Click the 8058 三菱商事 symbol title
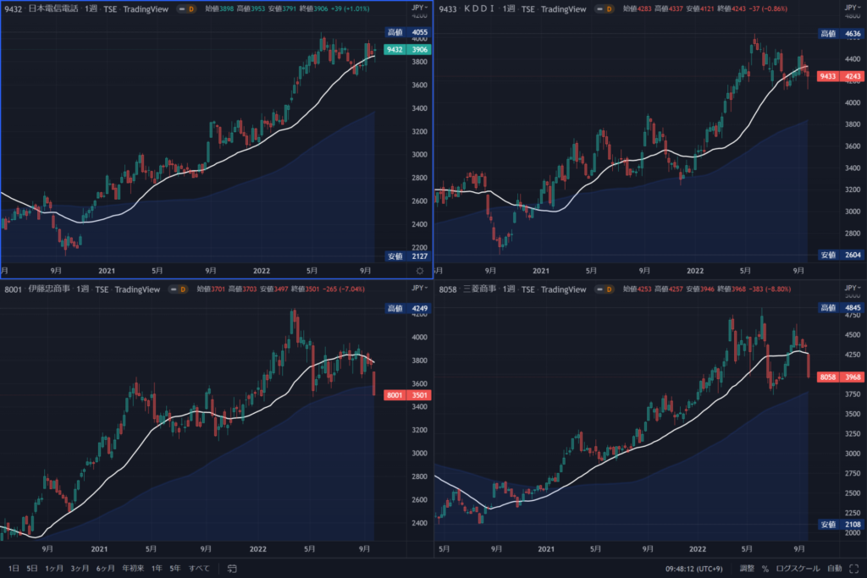This screenshot has height=578, width=867. click(x=467, y=289)
